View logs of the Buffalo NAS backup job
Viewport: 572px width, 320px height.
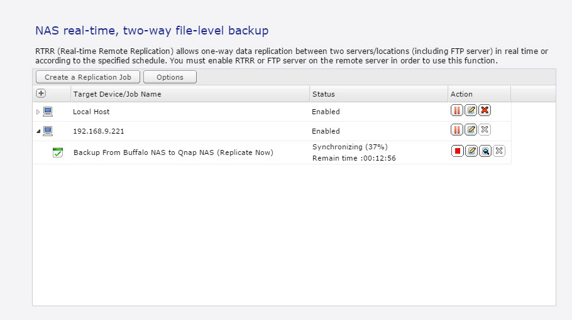(485, 151)
